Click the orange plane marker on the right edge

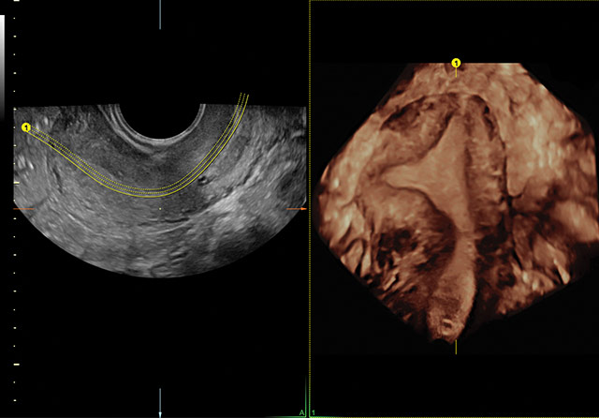click(x=296, y=207)
